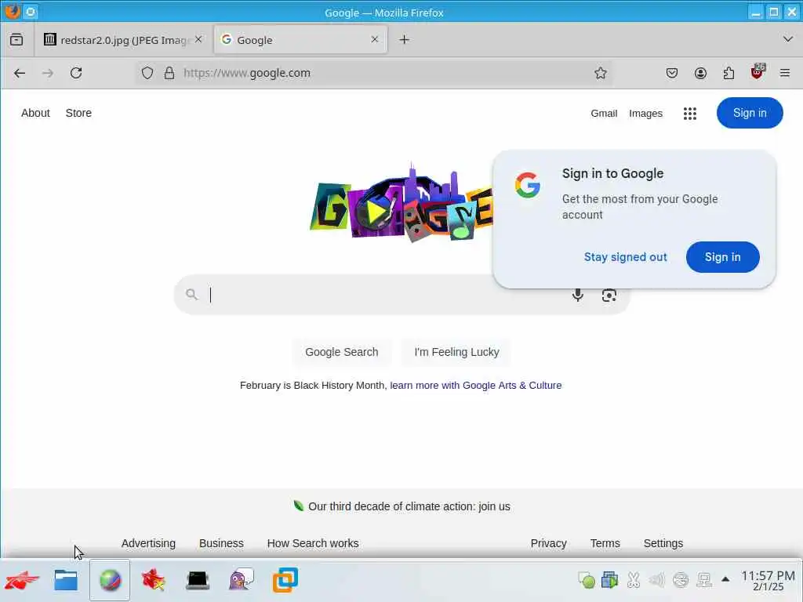Open the Firefox window menu icon in title bar
803x602 pixels.
coord(13,11)
